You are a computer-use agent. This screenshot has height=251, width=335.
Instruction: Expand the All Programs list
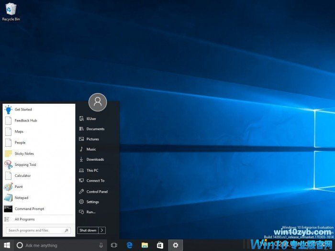[24, 219]
